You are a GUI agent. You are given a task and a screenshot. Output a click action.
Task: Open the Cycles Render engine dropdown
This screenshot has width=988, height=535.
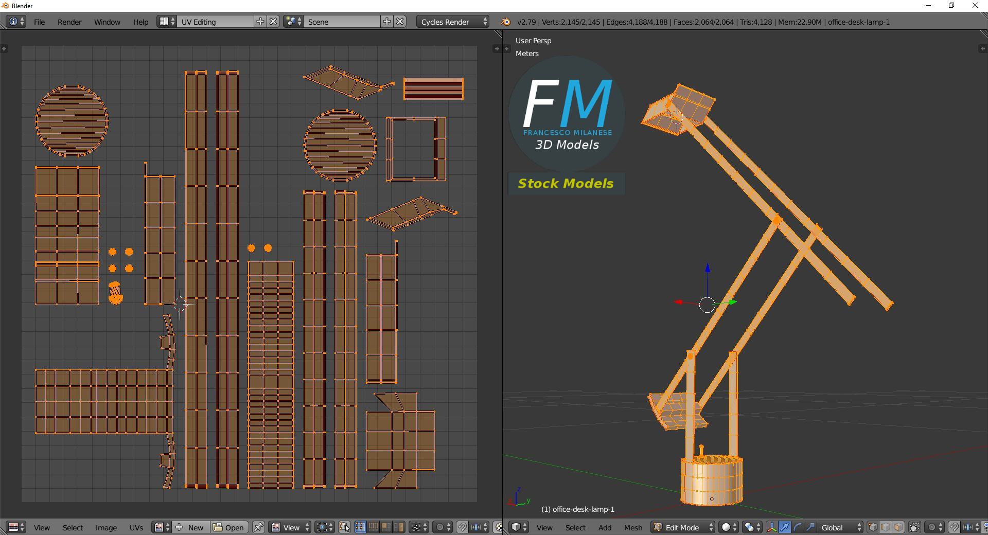pyautogui.click(x=453, y=22)
